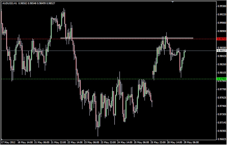Viewport: 227px width, 145px height.
Task: Select the red dashed horizontal line
Action: coord(109,39)
